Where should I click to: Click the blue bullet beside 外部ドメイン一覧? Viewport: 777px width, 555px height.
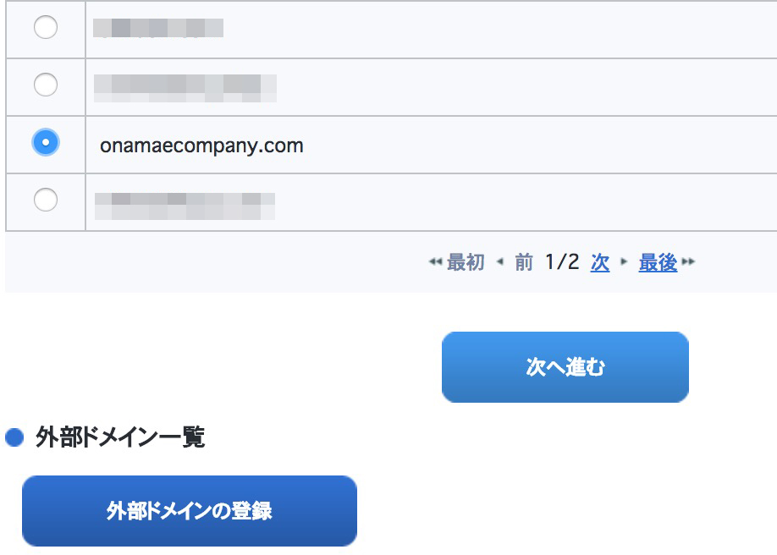pos(14,437)
